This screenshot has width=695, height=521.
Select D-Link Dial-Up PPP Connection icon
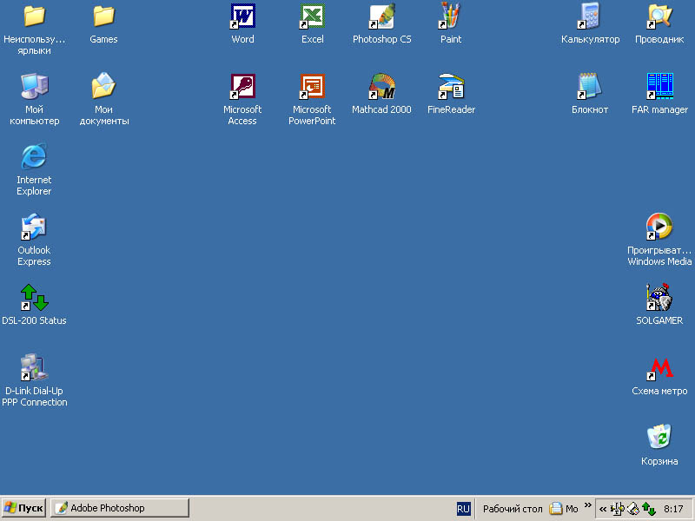click(x=34, y=367)
